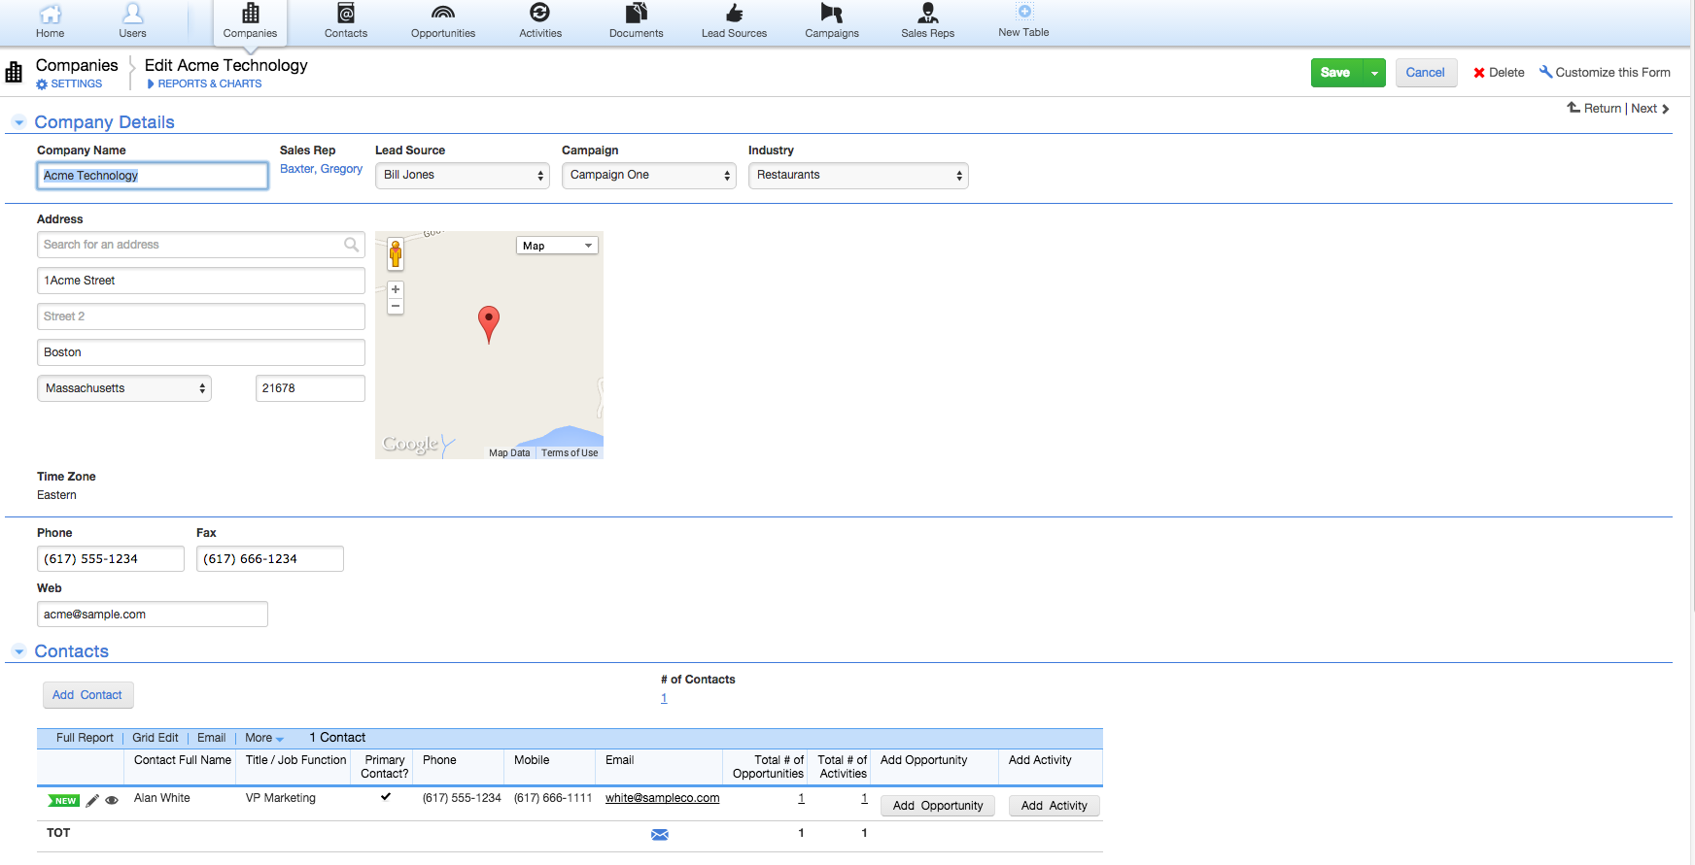
Task: Click Return link
Action: point(1594,109)
